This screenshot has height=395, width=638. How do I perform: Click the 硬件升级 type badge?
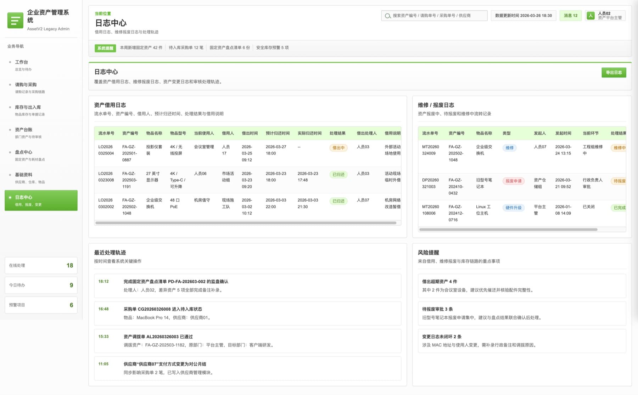click(513, 208)
